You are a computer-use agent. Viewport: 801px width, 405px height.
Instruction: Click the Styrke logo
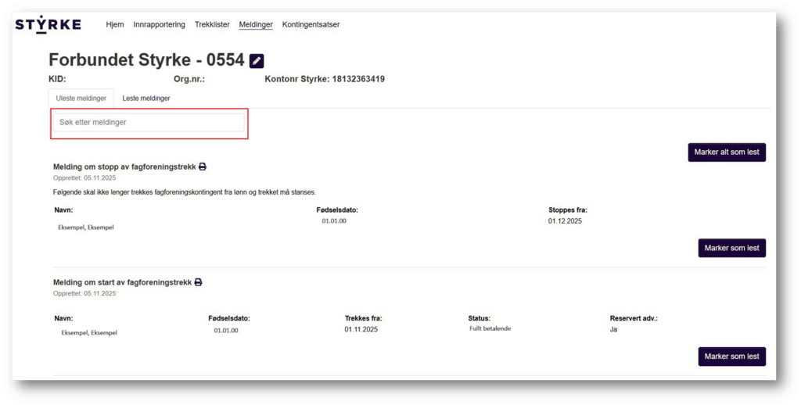tap(48, 24)
